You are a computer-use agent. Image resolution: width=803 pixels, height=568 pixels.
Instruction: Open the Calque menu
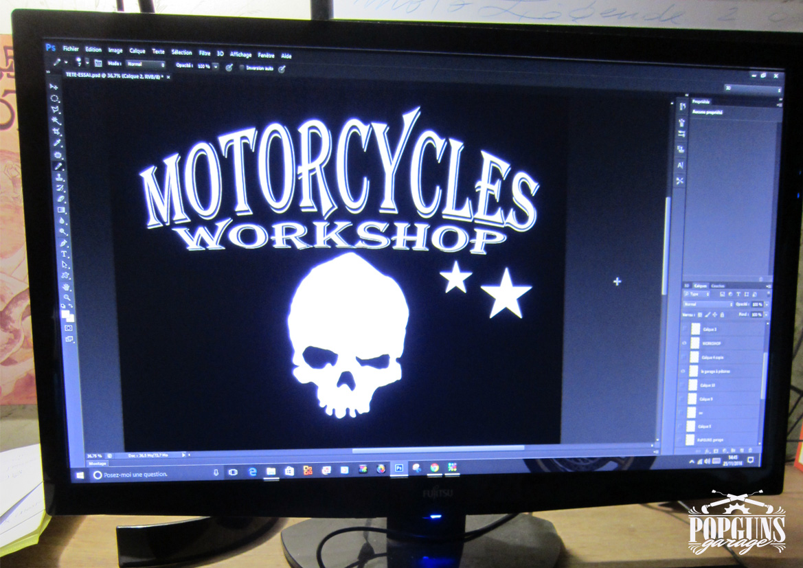coord(137,52)
